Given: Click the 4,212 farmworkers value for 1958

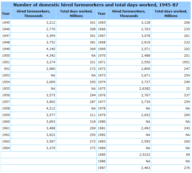Looking at the screenshot, I should coord(50,108).
